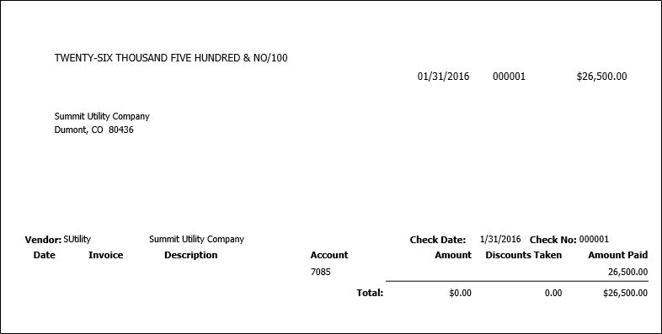Click the payee name Summit Utility Company
Image resolution: width=662 pixels, height=334 pixels.
(102, 116)
